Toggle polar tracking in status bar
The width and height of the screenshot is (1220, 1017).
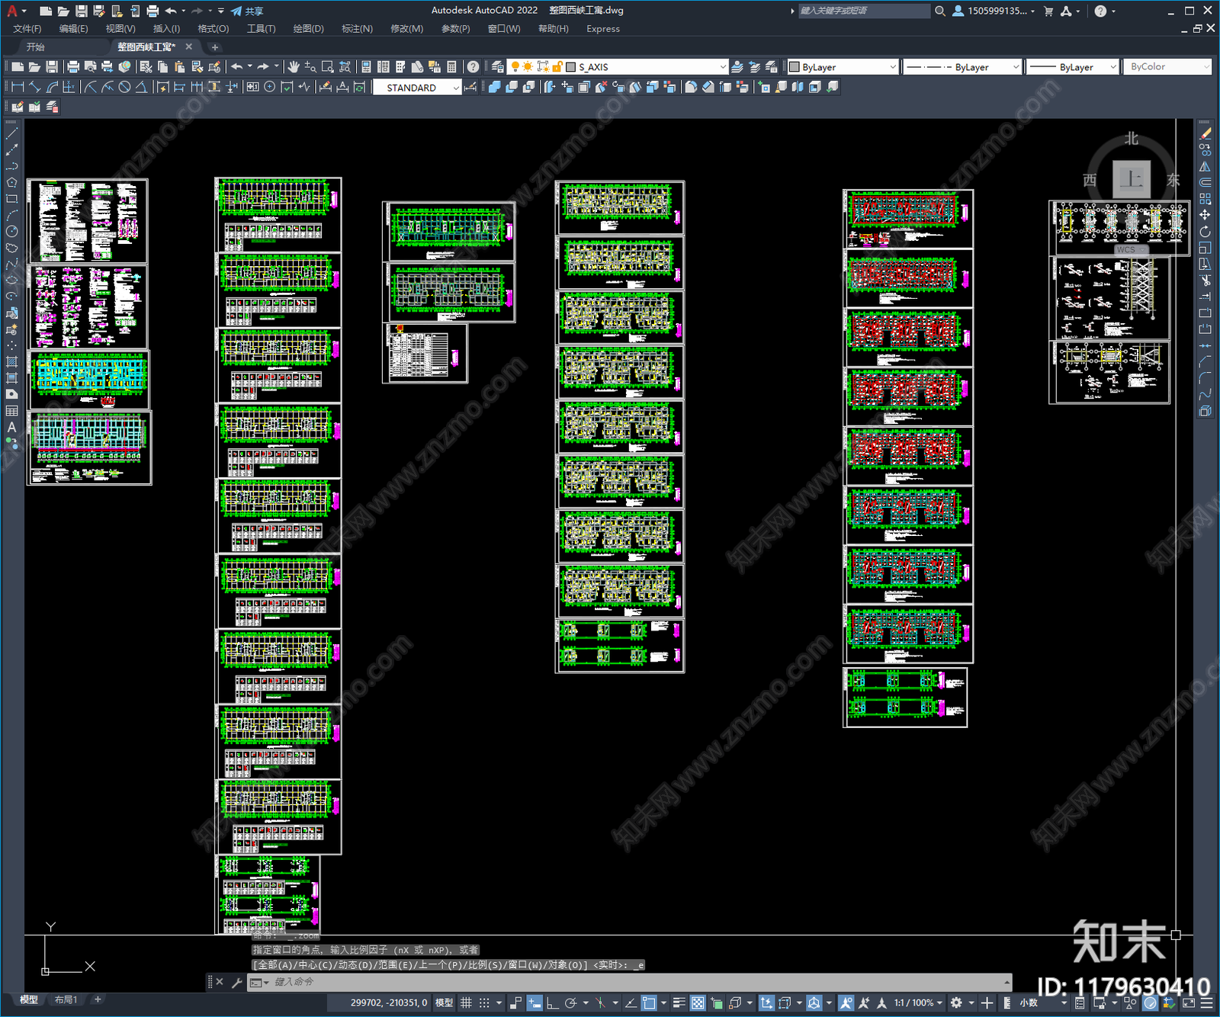tap(570, 1003)
